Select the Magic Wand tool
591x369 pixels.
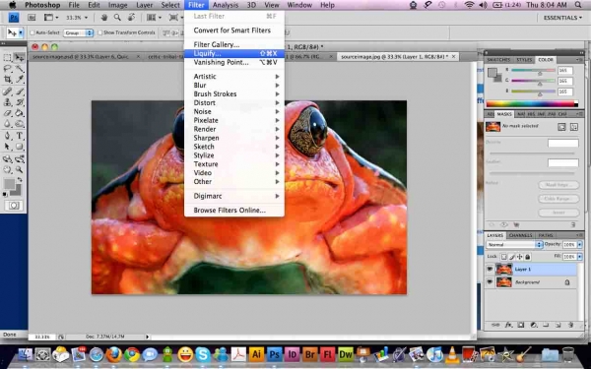20,69
